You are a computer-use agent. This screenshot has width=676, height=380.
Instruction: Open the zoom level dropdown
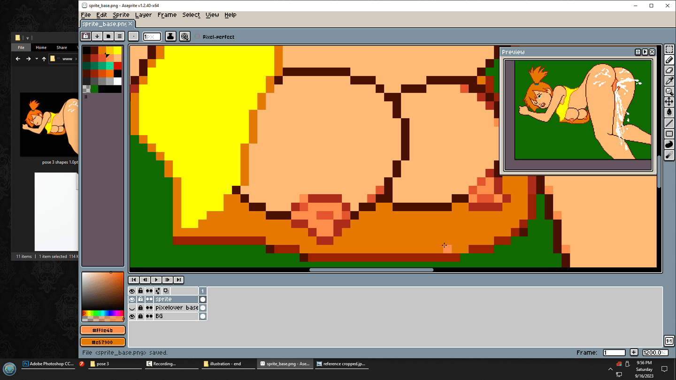coord(655,352)
